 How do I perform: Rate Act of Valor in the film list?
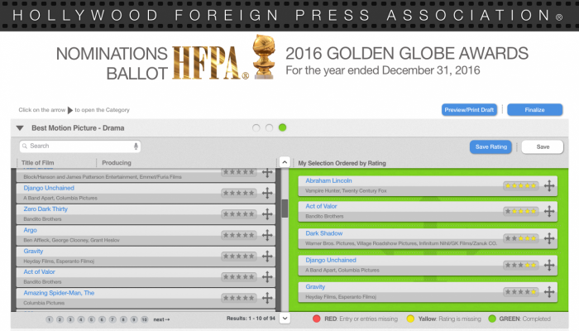pyautogui.click(x=238, y=276)
